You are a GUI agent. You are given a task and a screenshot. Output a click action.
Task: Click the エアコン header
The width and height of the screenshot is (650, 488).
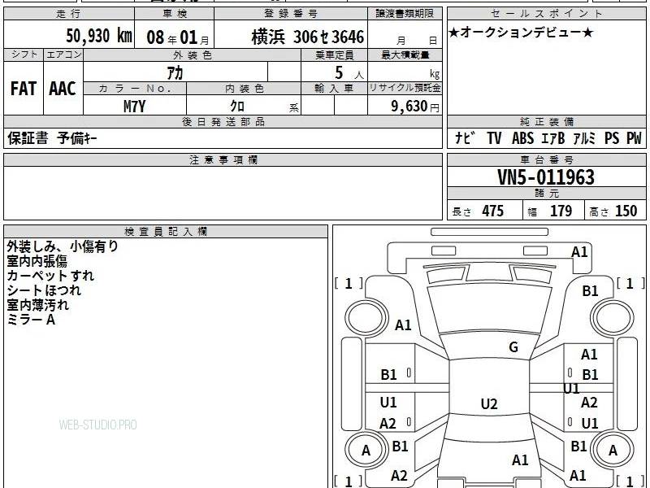(63, 54)
